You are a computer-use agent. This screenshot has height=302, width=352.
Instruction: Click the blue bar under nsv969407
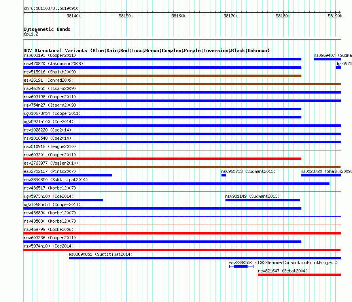327,59
